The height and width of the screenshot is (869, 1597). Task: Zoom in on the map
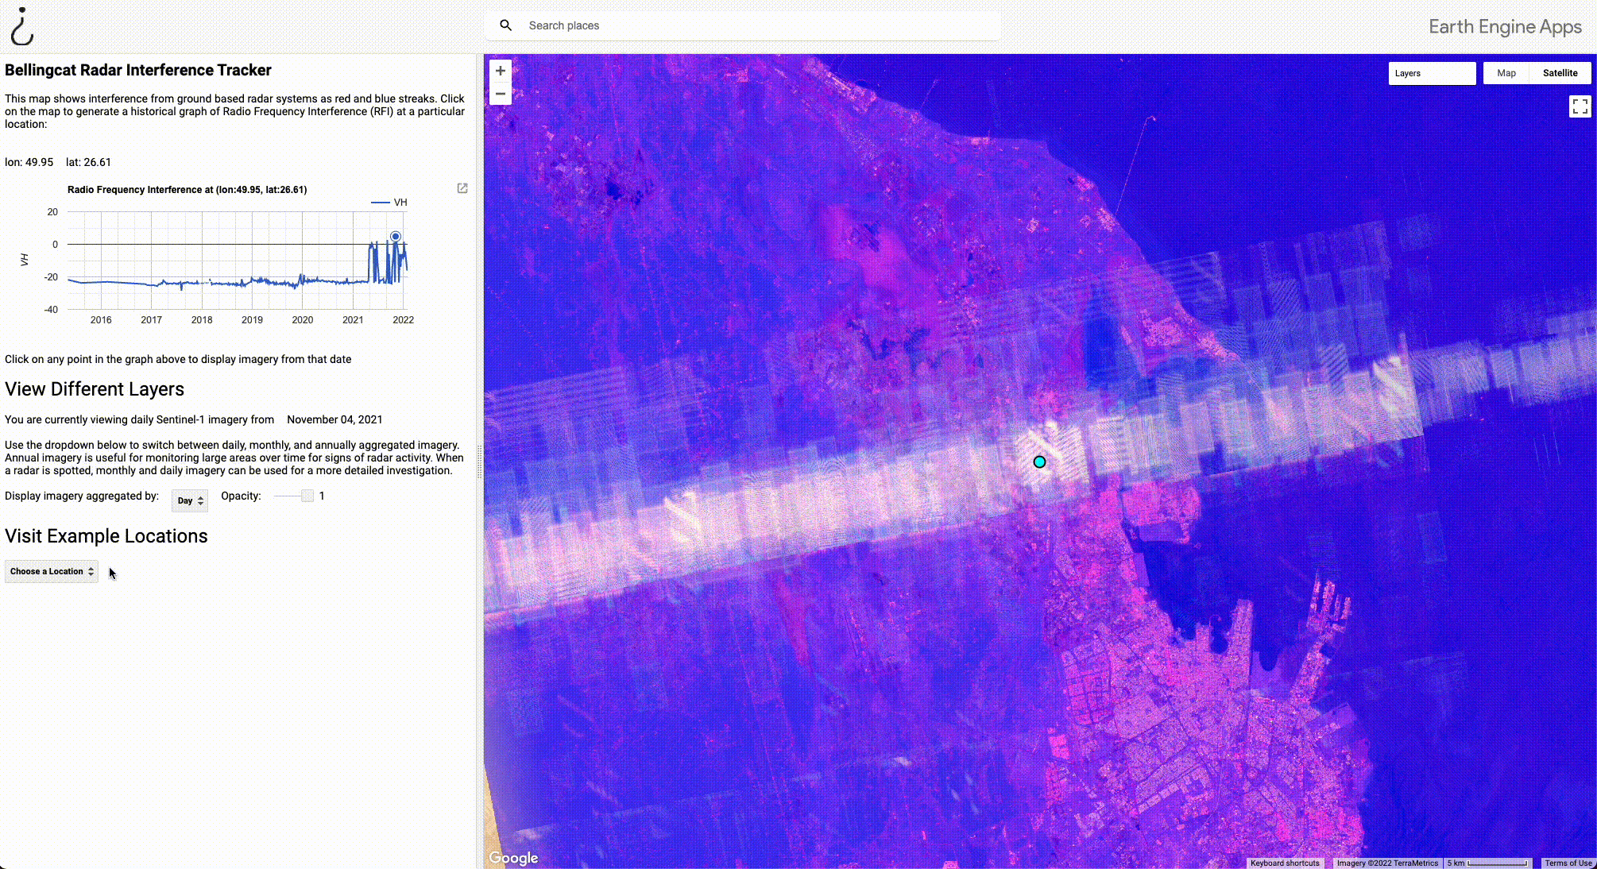501,71
